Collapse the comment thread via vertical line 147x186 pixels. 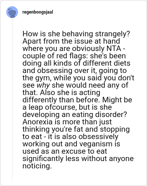[12, 99]
